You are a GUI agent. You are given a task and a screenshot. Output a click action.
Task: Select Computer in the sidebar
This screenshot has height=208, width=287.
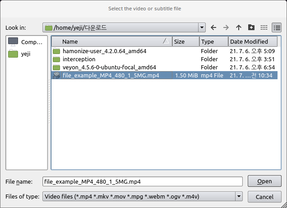point(26,42)
